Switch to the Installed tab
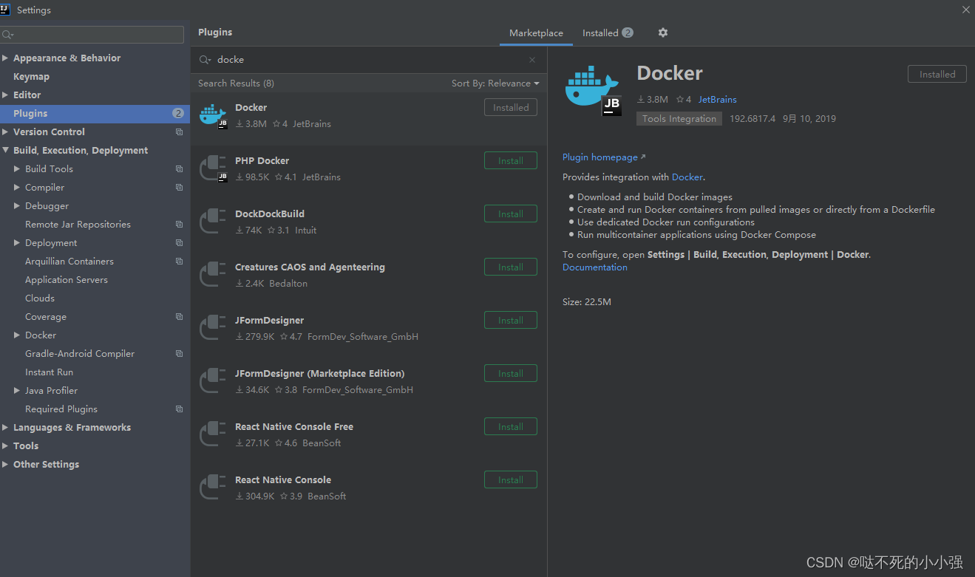975x577 pixels. point(607,33)
